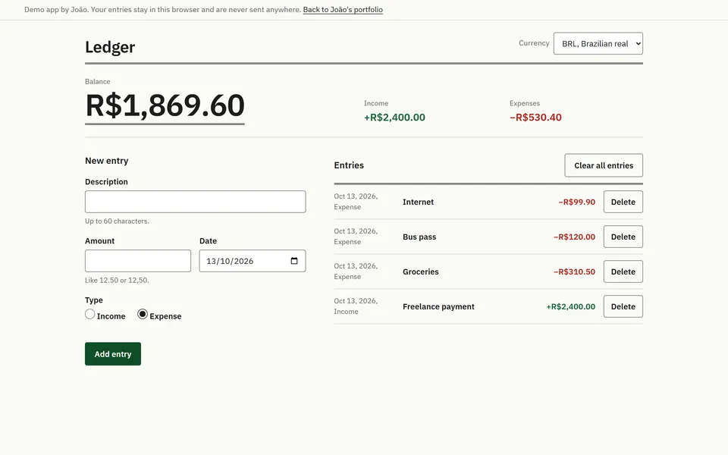Click the Bus pass entry name
This screenshot has width=728, height=455.
pos(419,237)
